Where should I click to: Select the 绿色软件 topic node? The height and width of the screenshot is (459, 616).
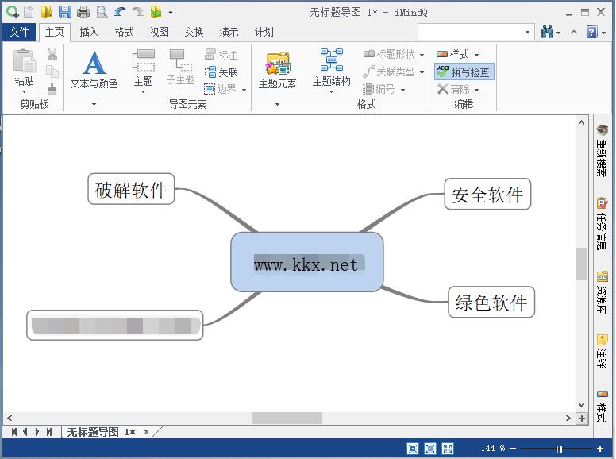tap(491, 302)
